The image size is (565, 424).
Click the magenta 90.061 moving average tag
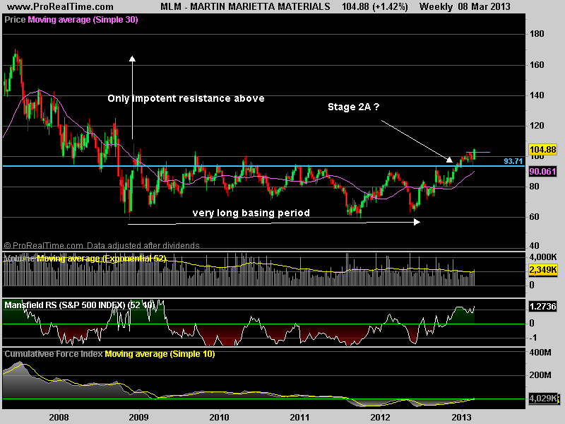pyautogui.click(x=542, y=171)
